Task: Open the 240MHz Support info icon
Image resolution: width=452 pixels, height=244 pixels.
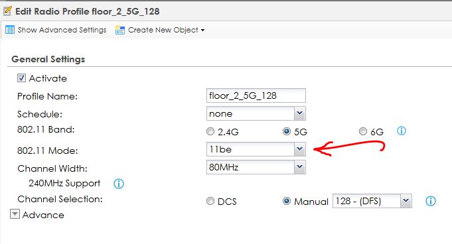Action: pyautogui.click(x=119, y=184)
